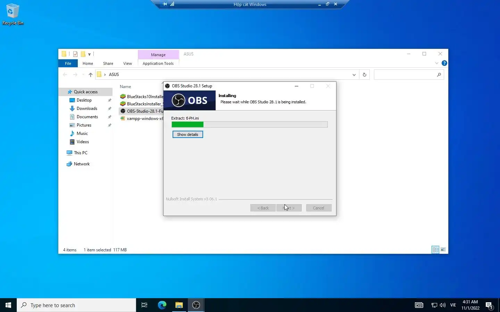Minimize the OBS Studio Setup window

tap(297, 86)
